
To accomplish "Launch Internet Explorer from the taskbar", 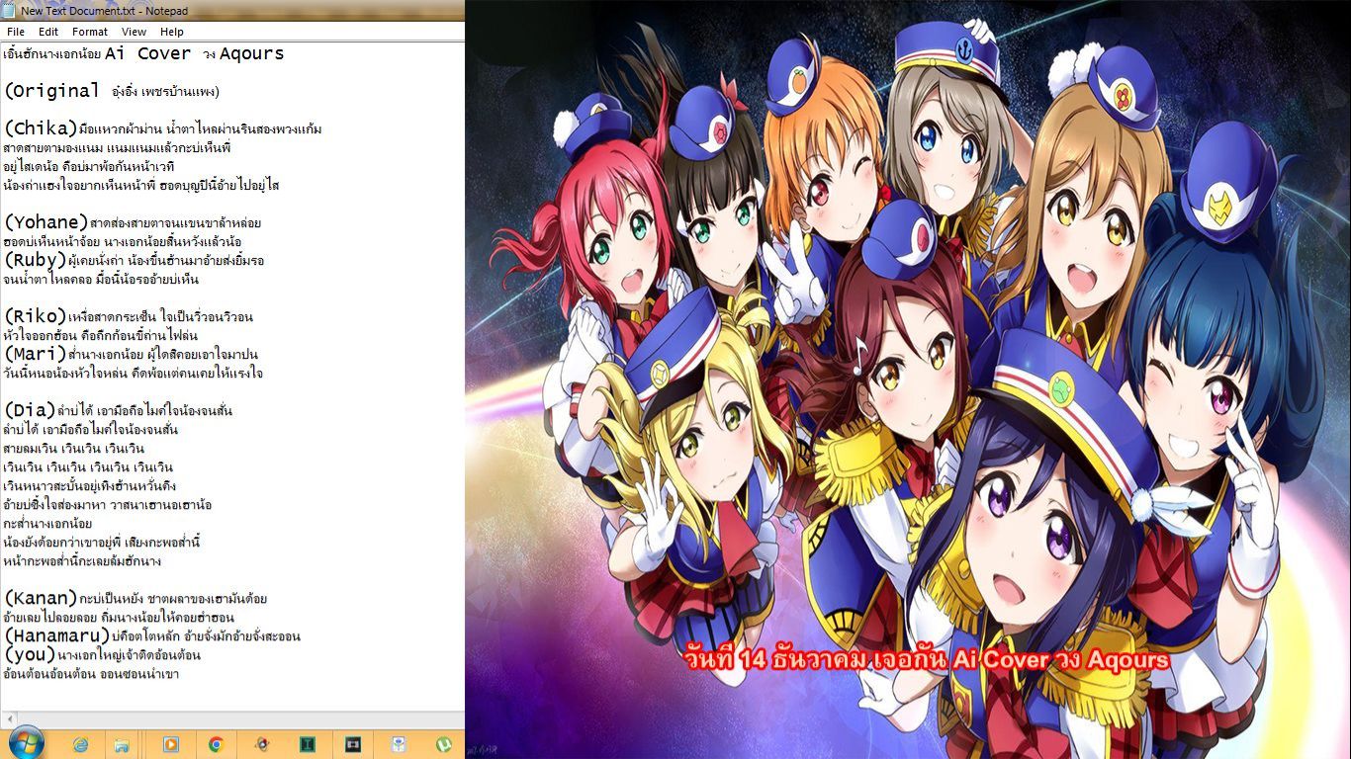I will pyautogui.click(x=80, y=744).
